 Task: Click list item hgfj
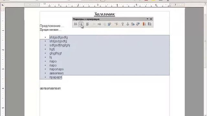[52, 49]
